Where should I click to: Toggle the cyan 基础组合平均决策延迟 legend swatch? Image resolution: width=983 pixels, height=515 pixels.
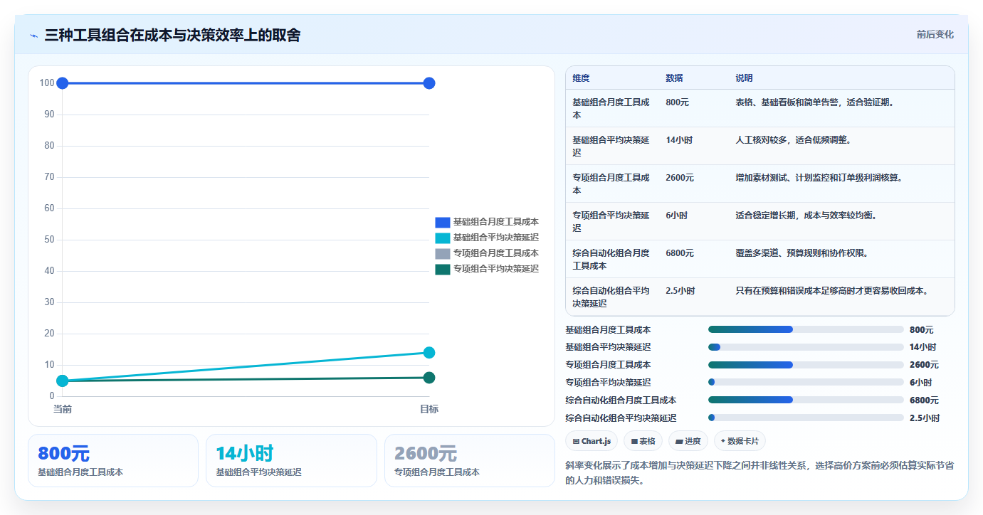tap(443, 238)
